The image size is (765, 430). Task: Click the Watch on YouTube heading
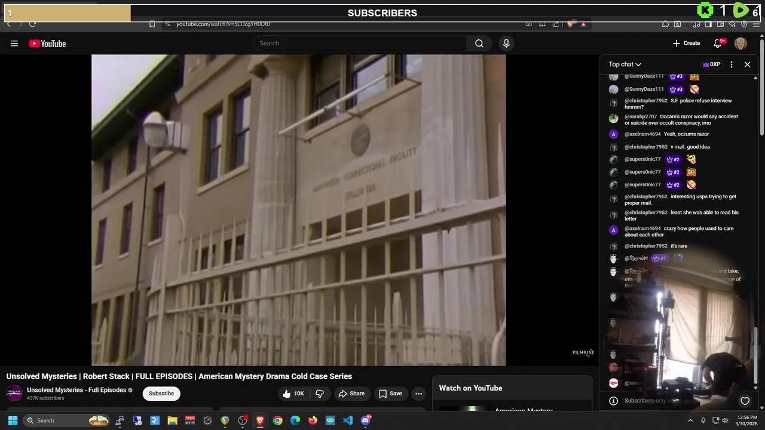tap(470, 388)
